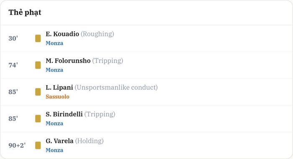Click the yellow card icon beside L. Lipani
293x159 pixels.
point(38,92)
